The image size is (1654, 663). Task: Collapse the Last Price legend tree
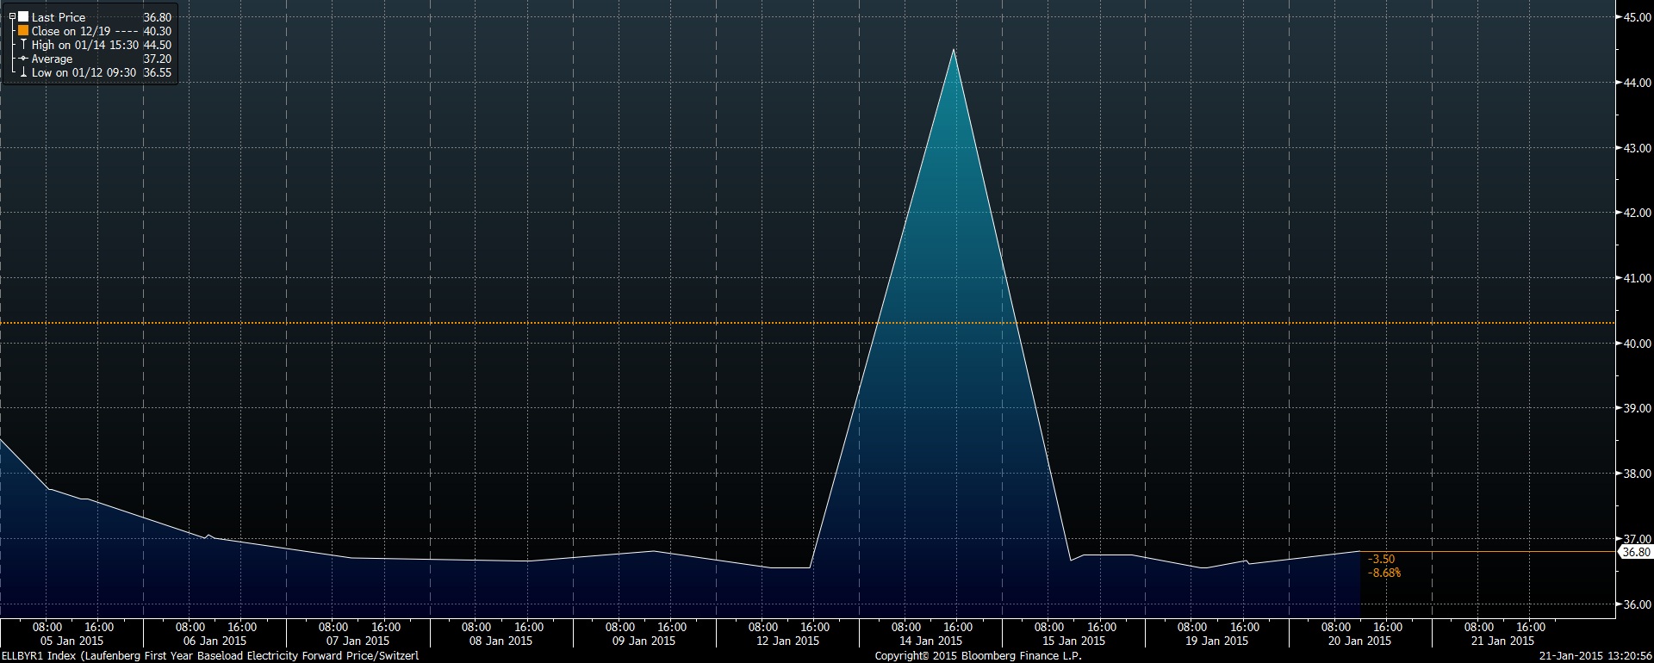(x=12, y=17)
